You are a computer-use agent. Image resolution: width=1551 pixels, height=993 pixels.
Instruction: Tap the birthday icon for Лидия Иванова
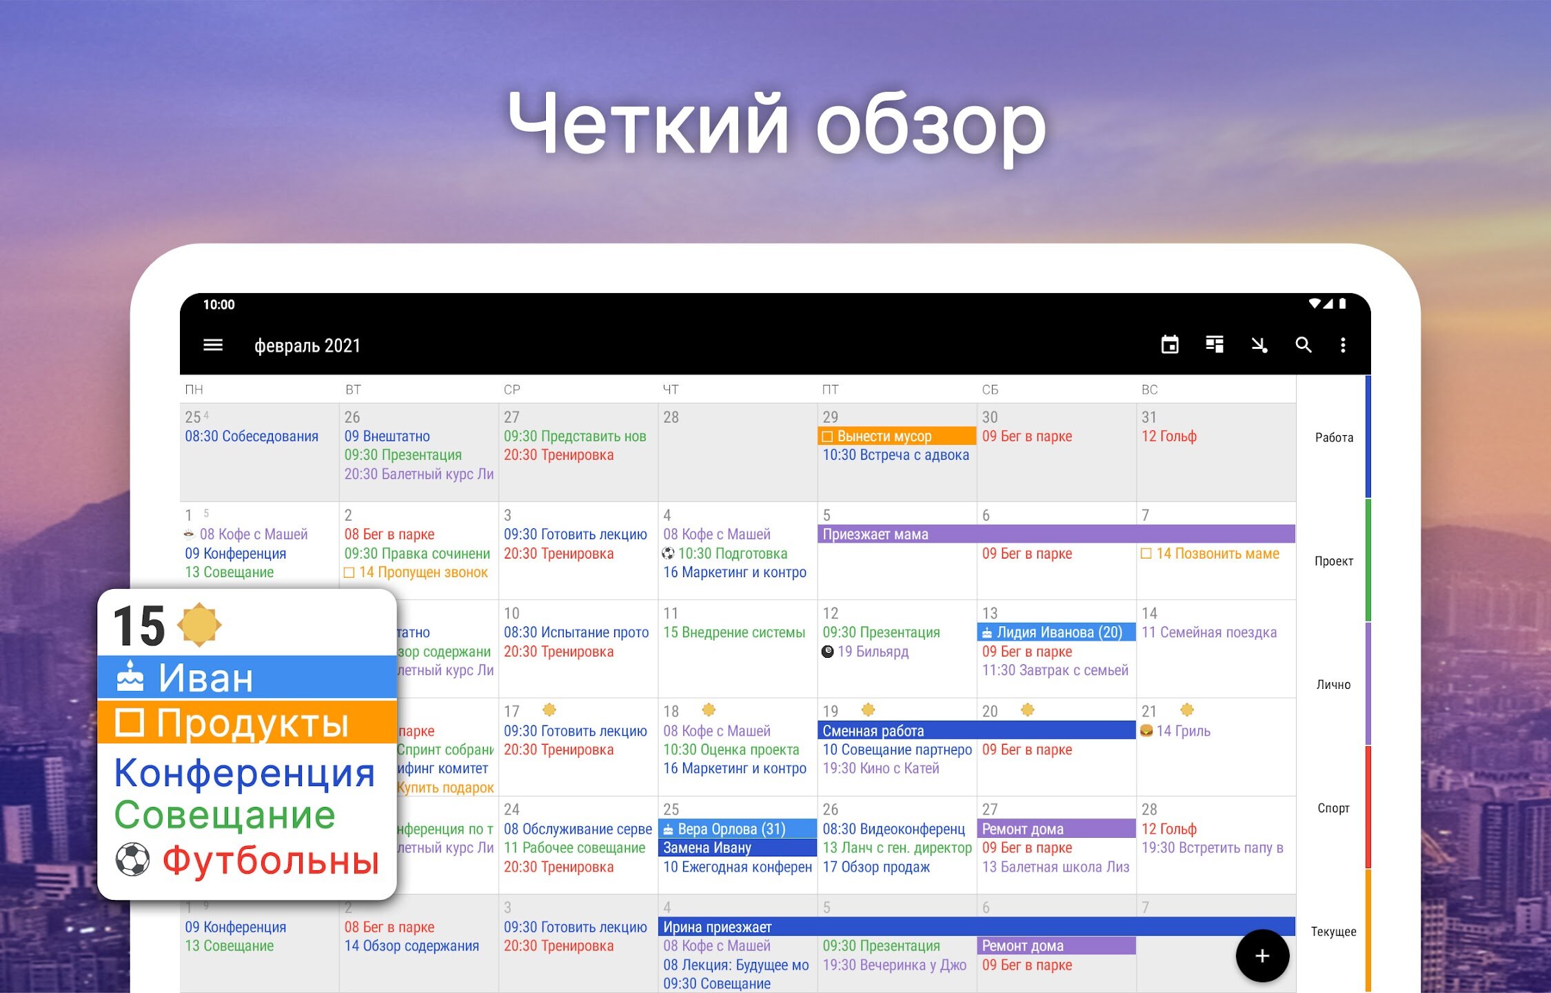987,632
